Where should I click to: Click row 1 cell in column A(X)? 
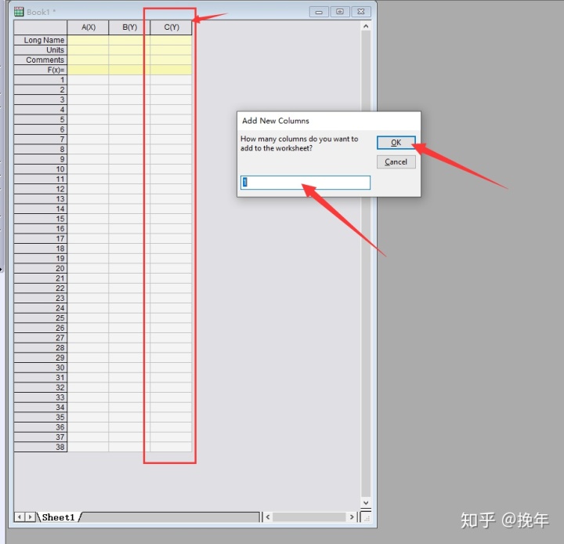[x=88, y=80]
